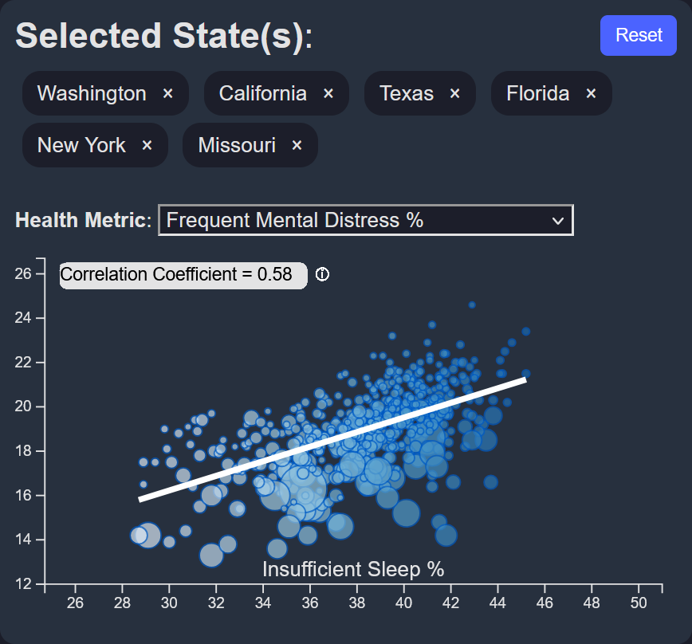This screenshot has height=644, width=692.
Task: Click the y-axis tick labeled 22
Action: [x=24, y=362]
